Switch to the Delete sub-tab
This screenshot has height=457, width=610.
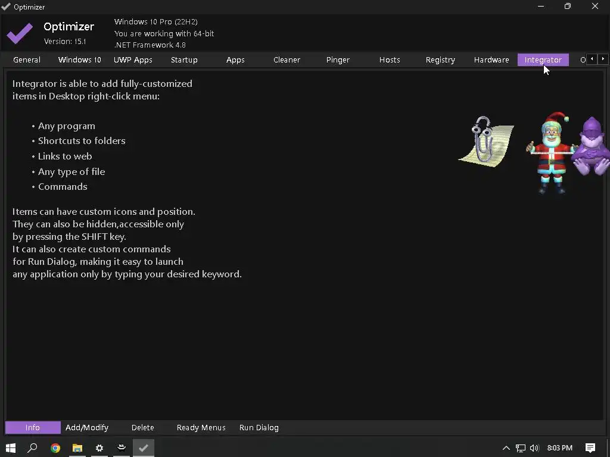coord(143,427)
